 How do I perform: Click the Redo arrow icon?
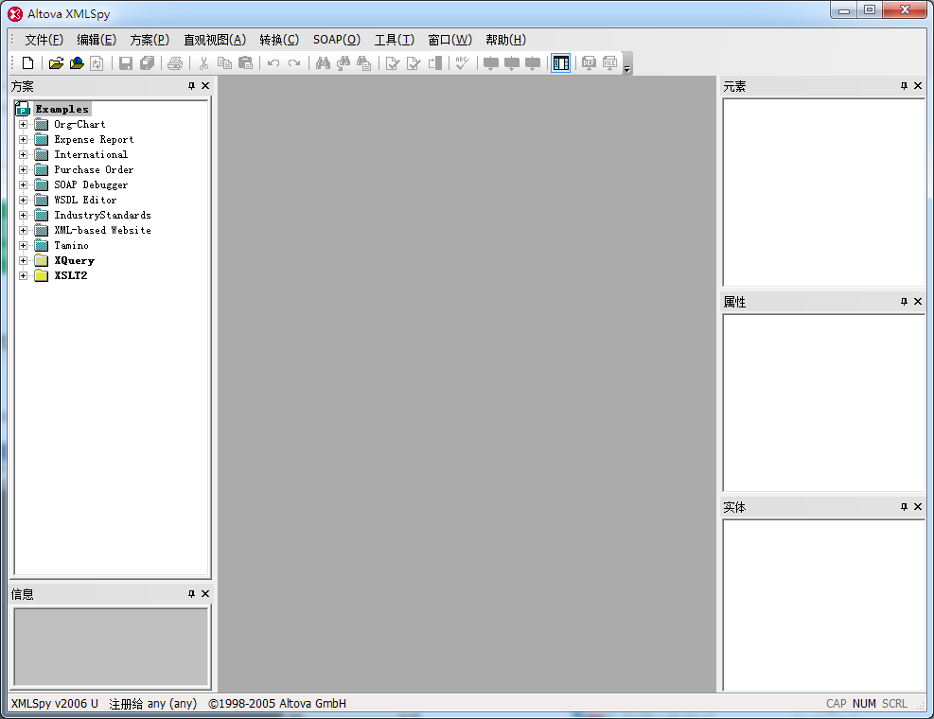coord(294,63)
